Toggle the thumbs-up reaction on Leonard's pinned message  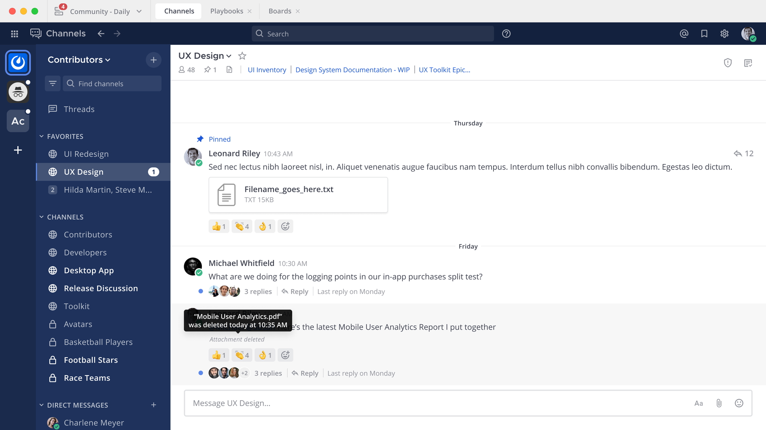coord(219,226)
